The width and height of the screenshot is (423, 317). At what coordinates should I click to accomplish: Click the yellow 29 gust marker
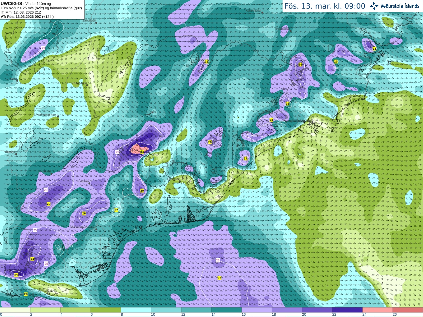coord(49,204)
